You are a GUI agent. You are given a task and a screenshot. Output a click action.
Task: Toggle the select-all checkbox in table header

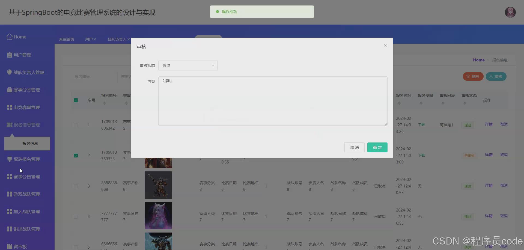tap(76, 100)
